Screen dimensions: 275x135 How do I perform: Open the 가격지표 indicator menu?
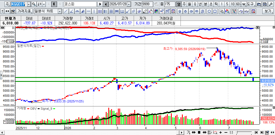pos(24,12)
